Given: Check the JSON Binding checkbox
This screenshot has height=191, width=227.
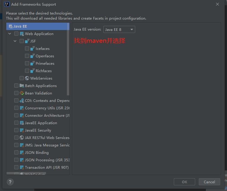Looking at the screenshot, I should [x=16, y=152].
